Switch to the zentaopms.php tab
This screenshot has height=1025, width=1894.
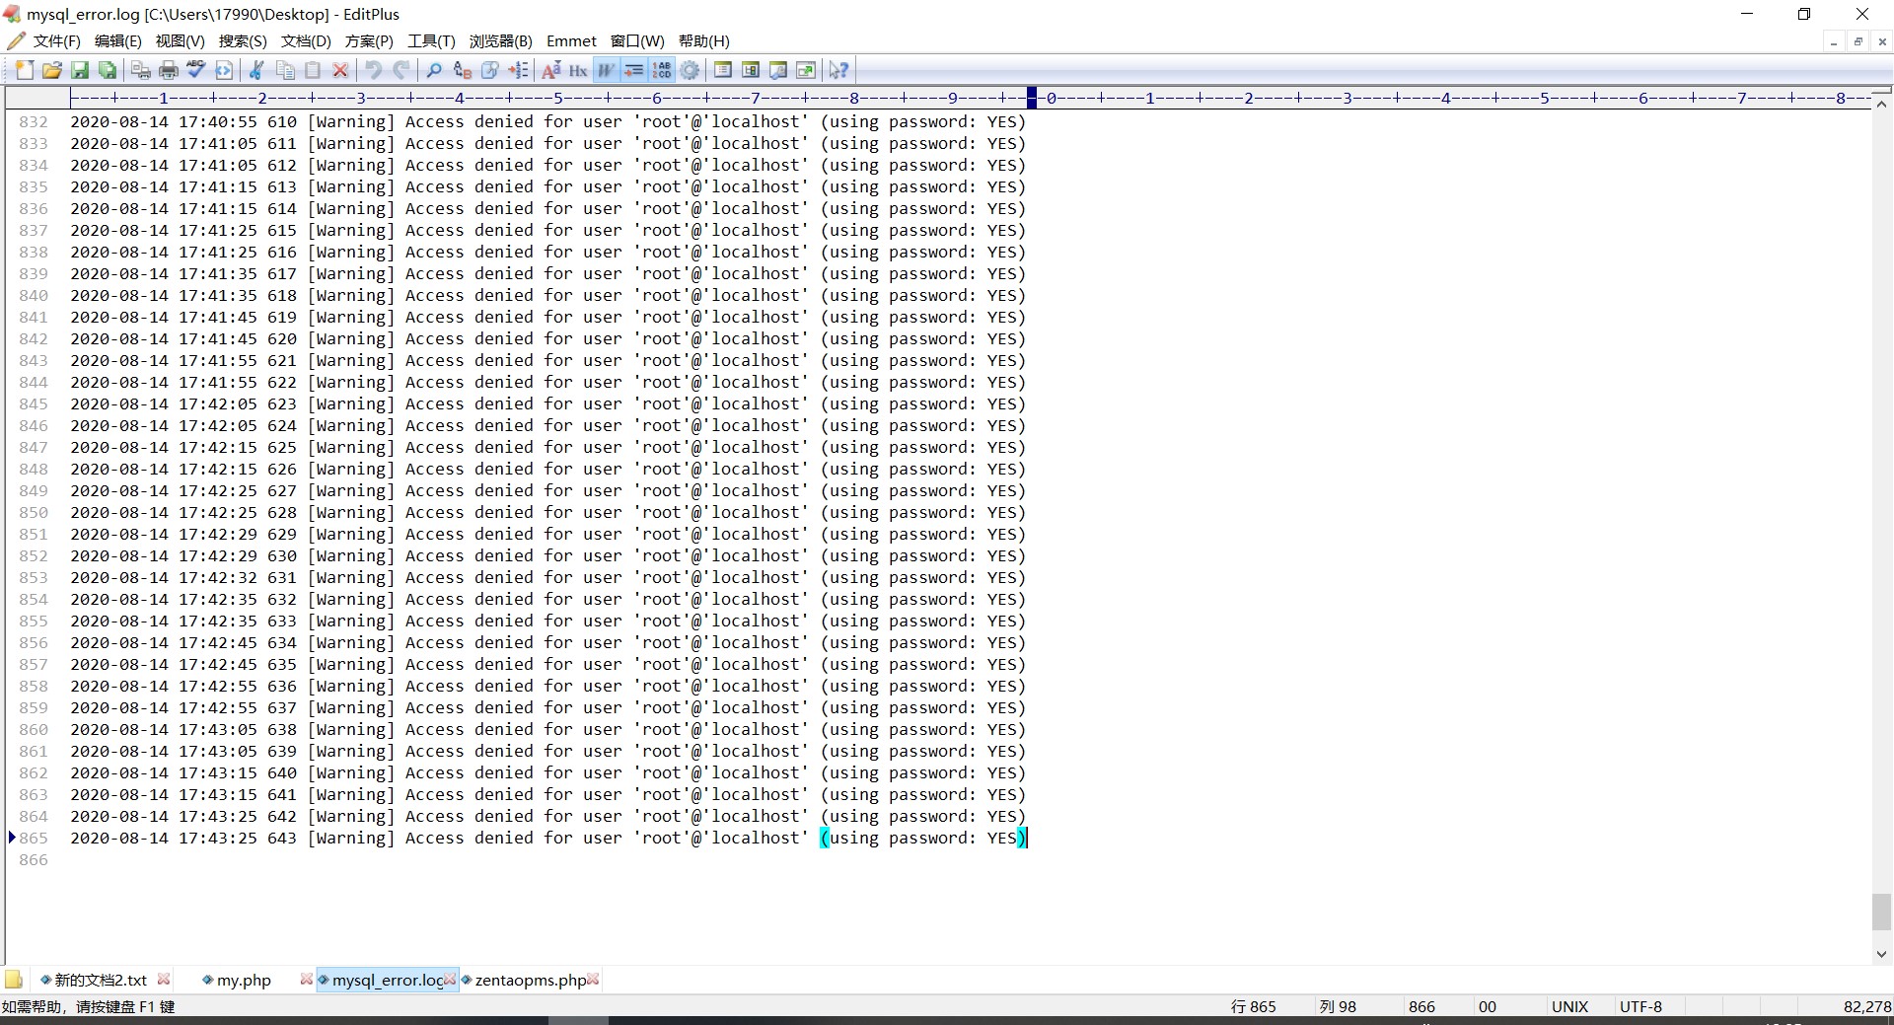[531, 980]
